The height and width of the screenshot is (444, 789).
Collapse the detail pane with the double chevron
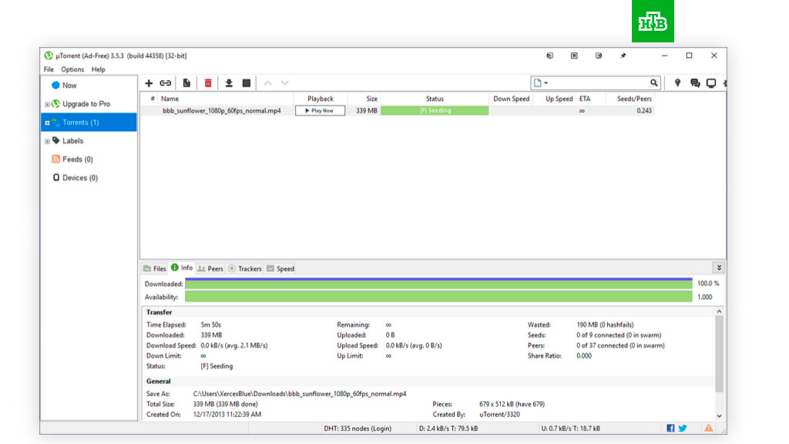719,267
